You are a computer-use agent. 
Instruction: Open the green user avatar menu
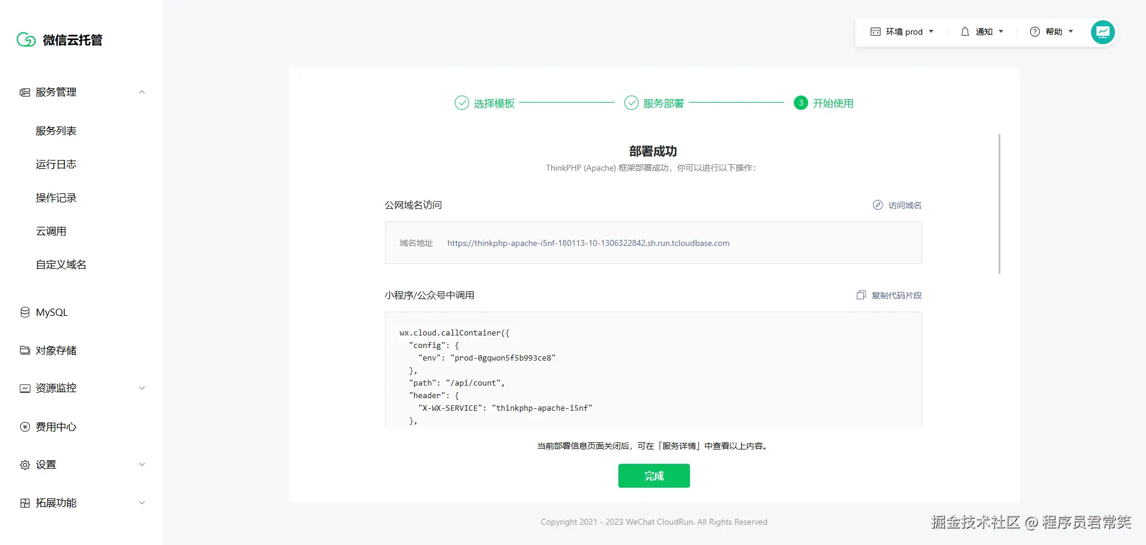[x=1103, y=32]
